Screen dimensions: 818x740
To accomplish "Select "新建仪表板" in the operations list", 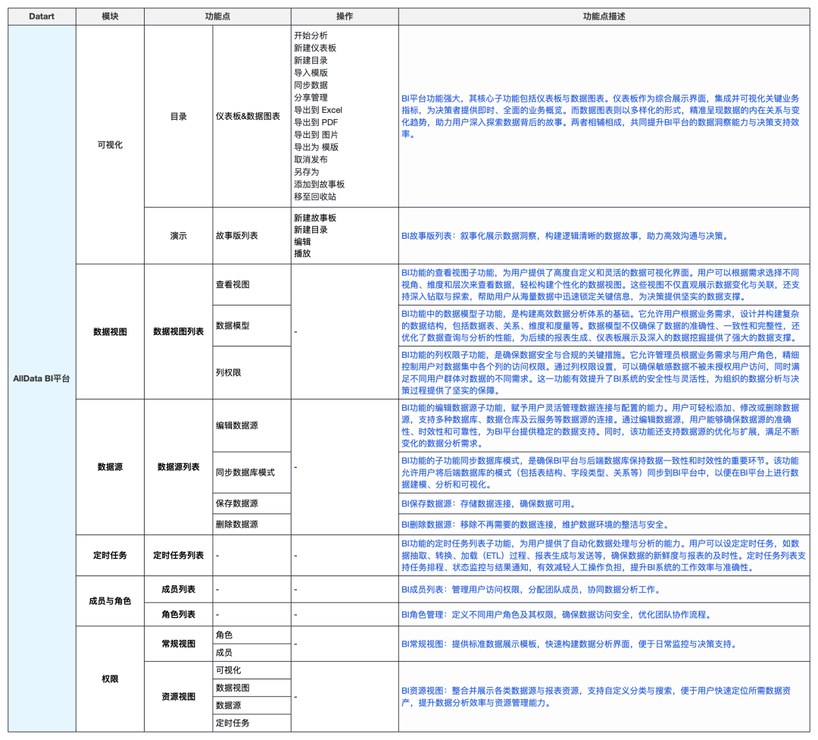I will coord(315,48).
